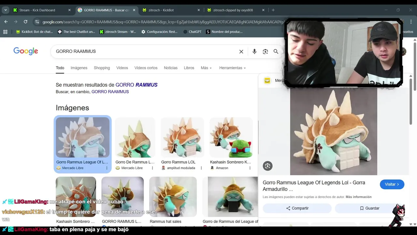The image size is (417, 235).
Task: Open more options for Gorro Rammus LOL result
Action: [201, 168]
